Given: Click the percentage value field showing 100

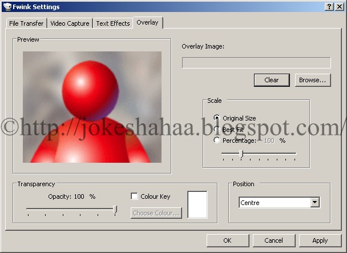Looking at the screenshot, I should (x=269, y=140).
